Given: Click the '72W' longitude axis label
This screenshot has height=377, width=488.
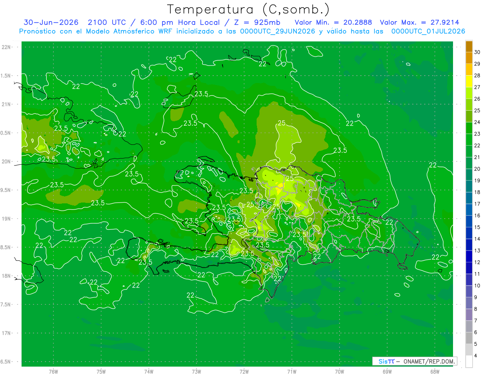Looking at the screenshot, I should tap(244, 371).
